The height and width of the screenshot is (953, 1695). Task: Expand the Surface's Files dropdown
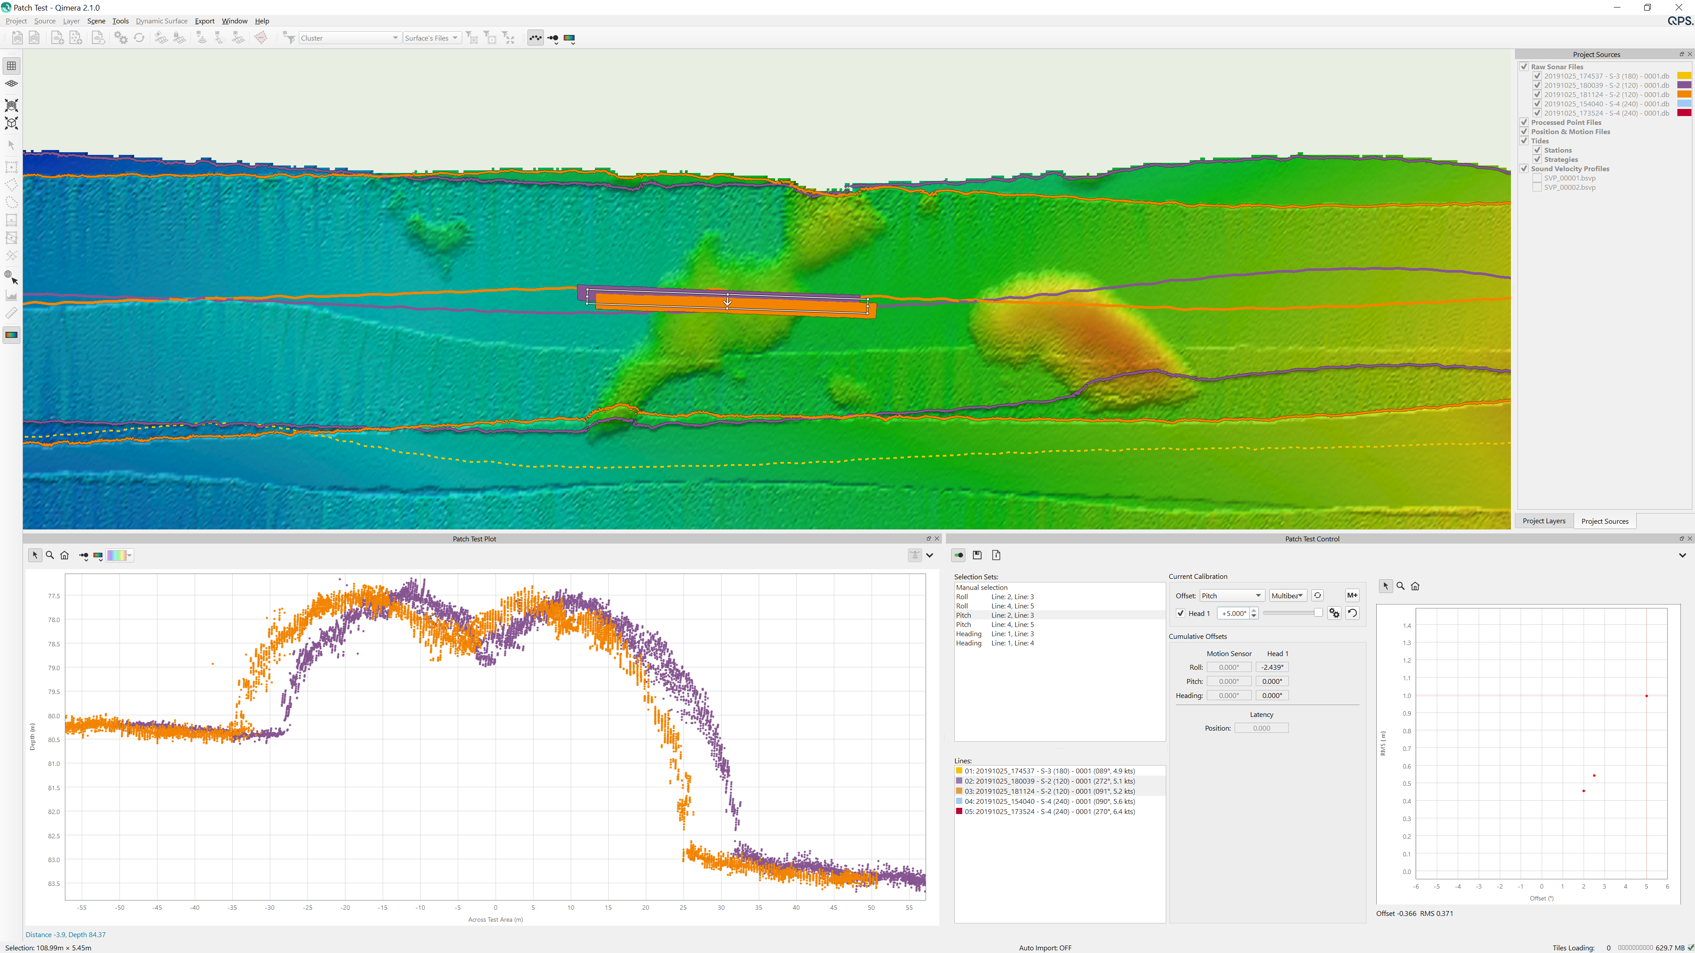(432, 38)
